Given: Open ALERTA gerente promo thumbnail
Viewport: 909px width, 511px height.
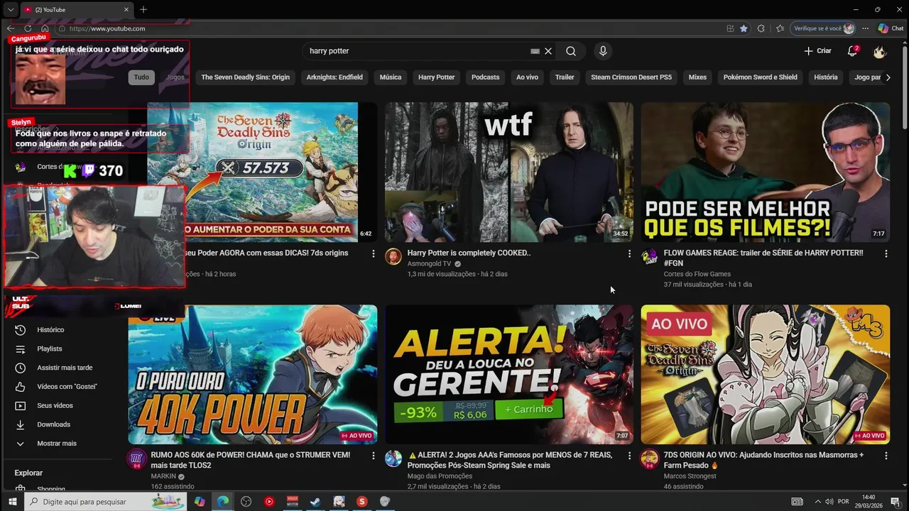Looking at the screenshot, I should pyautogui.click(x=509, y=375).
